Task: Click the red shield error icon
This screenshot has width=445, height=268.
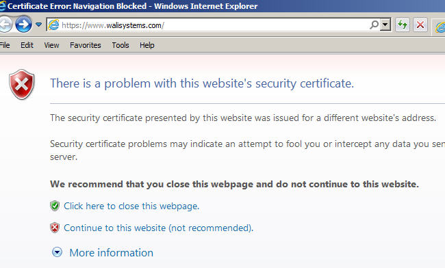Action: pyautogui.click(x=22, y=84)
